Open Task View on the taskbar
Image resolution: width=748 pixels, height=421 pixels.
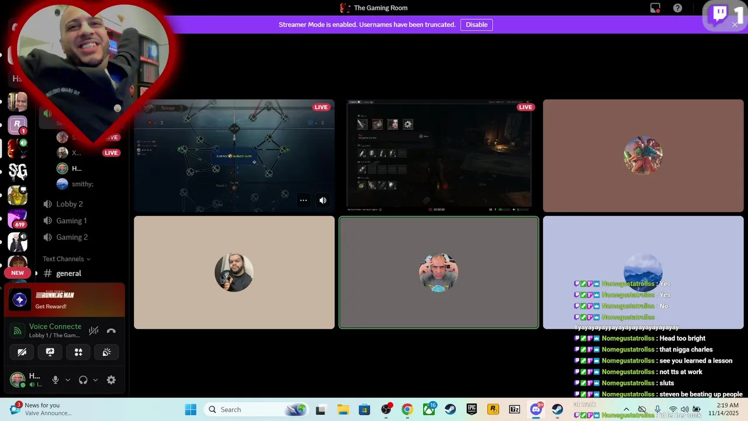(x=320, y=410)
